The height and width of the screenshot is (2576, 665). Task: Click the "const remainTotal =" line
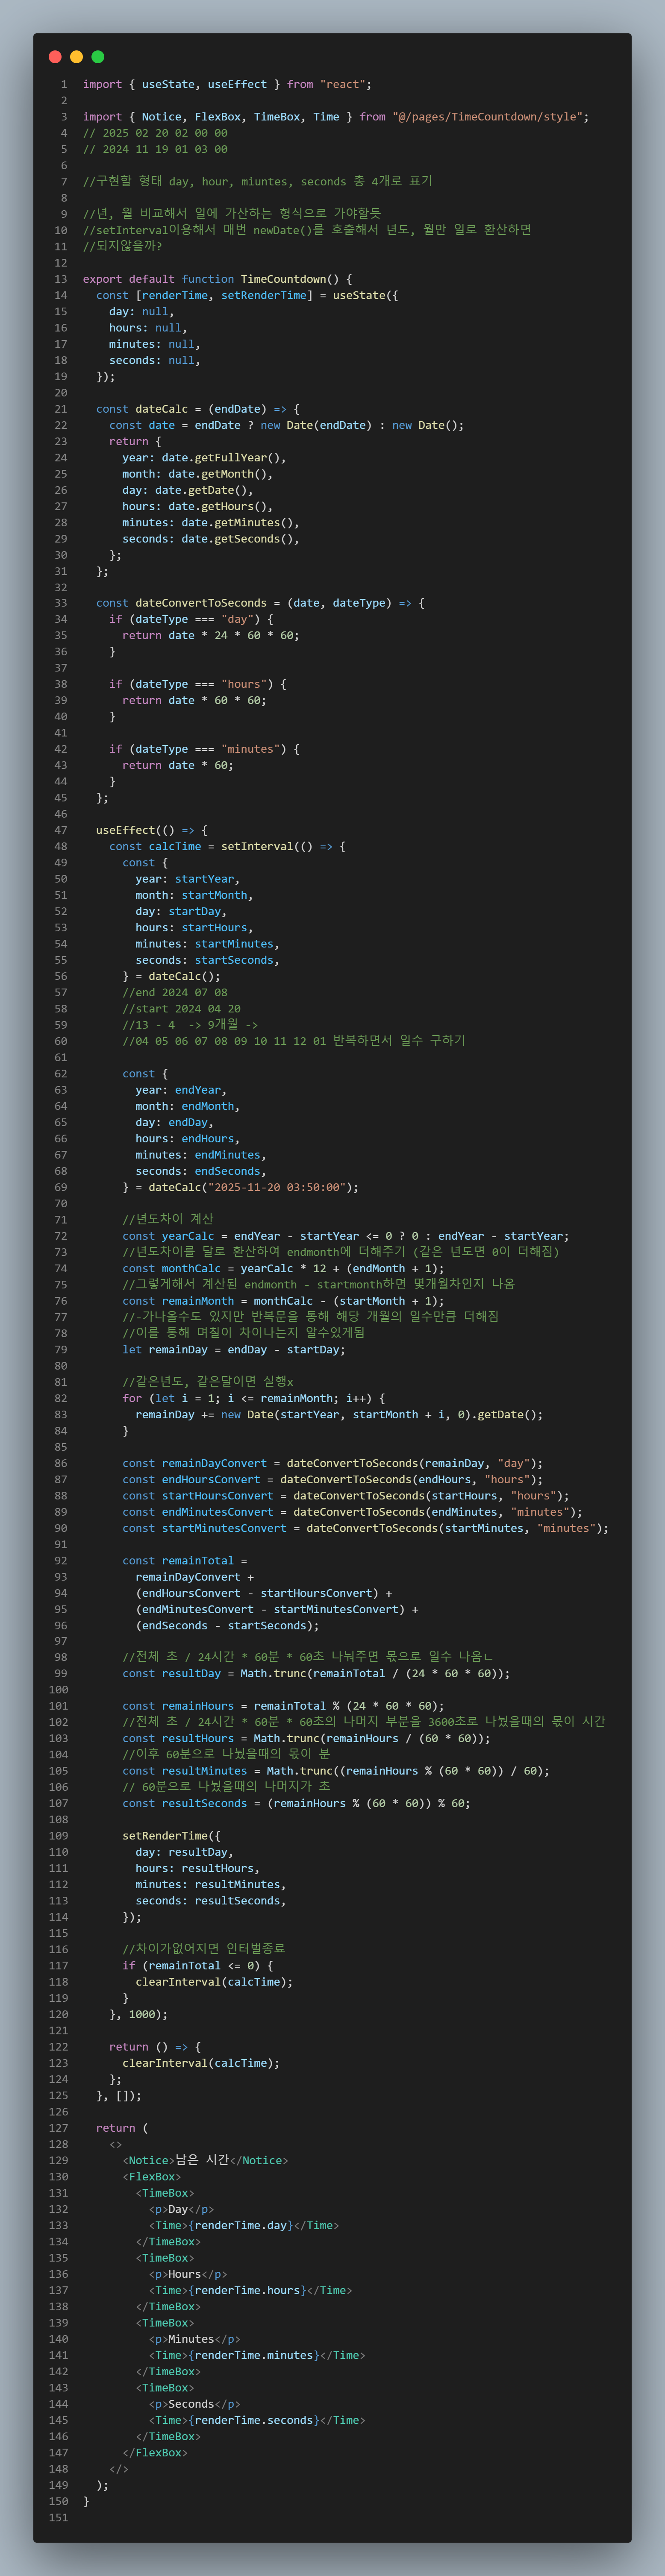tap(184, 1561)
